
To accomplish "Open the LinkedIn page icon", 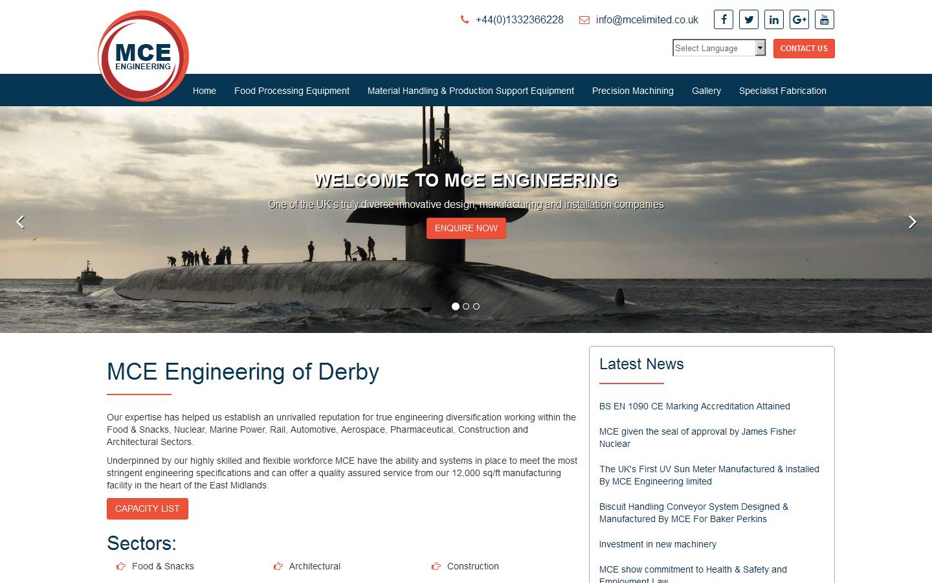I will tap(773, 19).
